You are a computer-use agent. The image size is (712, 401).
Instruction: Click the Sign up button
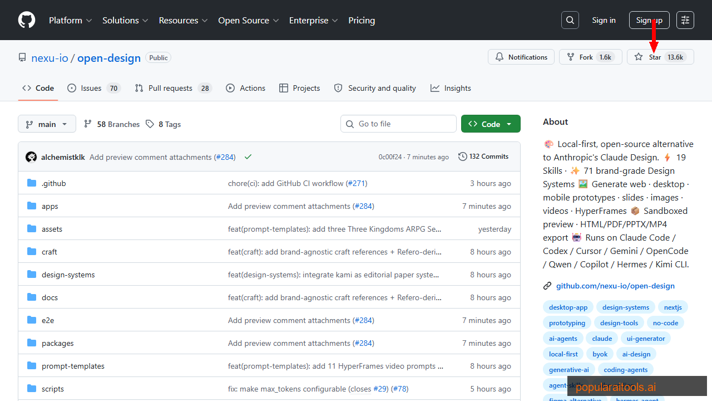[649, 20]
